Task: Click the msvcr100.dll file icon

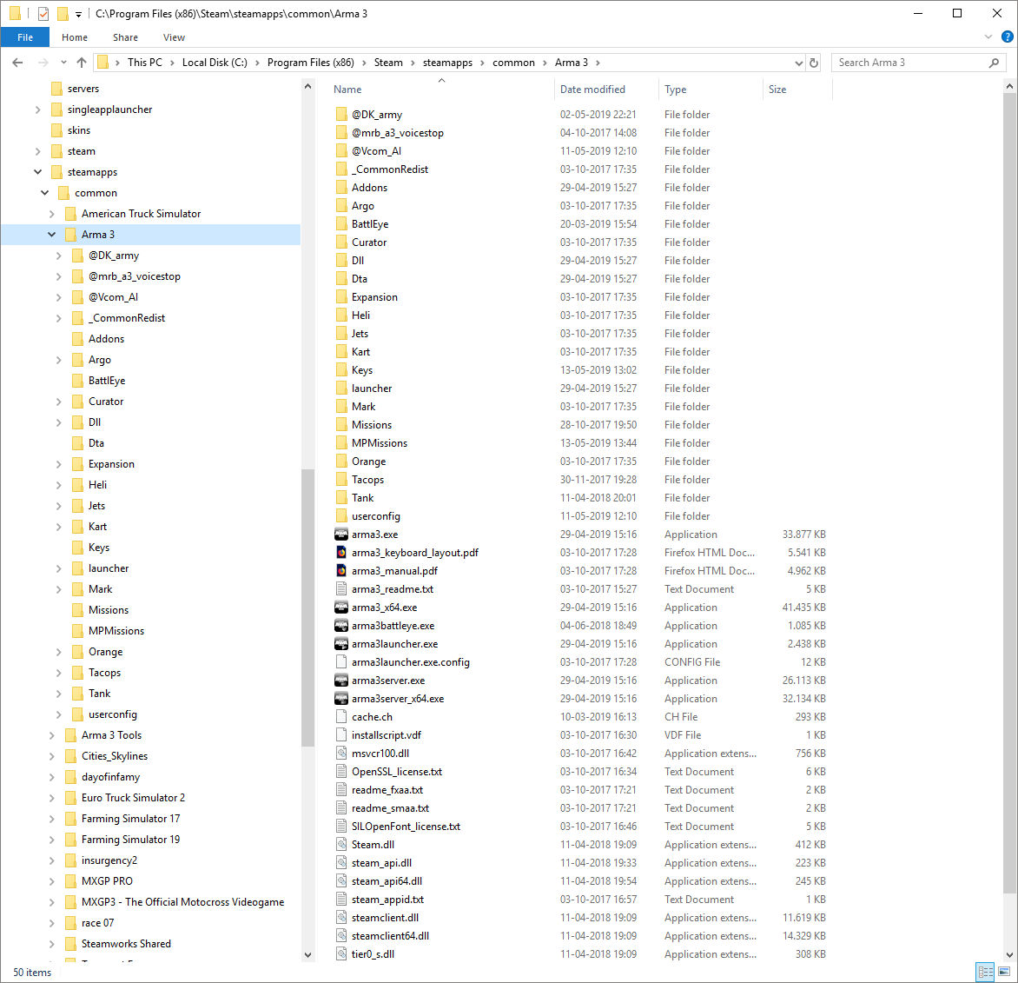Action: click(x=340, y=754)
